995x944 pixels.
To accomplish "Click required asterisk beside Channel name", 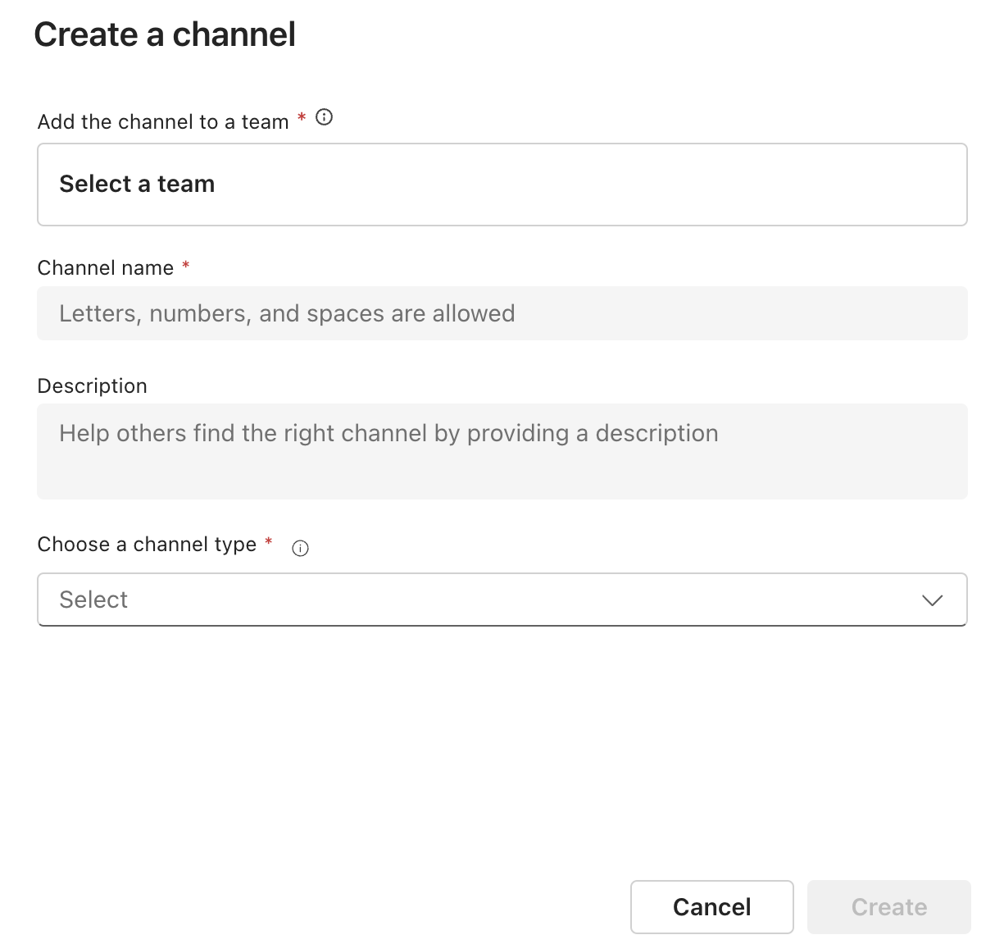I will click(186, 264).
